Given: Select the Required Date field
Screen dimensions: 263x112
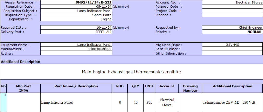Looking at the screenshot, I should click(76, 27).
